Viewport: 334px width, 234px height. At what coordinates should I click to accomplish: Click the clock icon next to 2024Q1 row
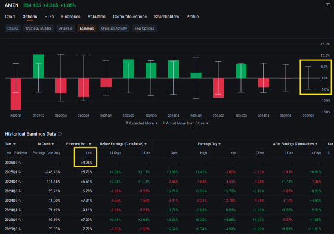click(x=20, y=210)
